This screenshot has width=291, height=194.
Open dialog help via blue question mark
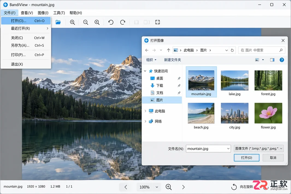[x=282, y=60]
